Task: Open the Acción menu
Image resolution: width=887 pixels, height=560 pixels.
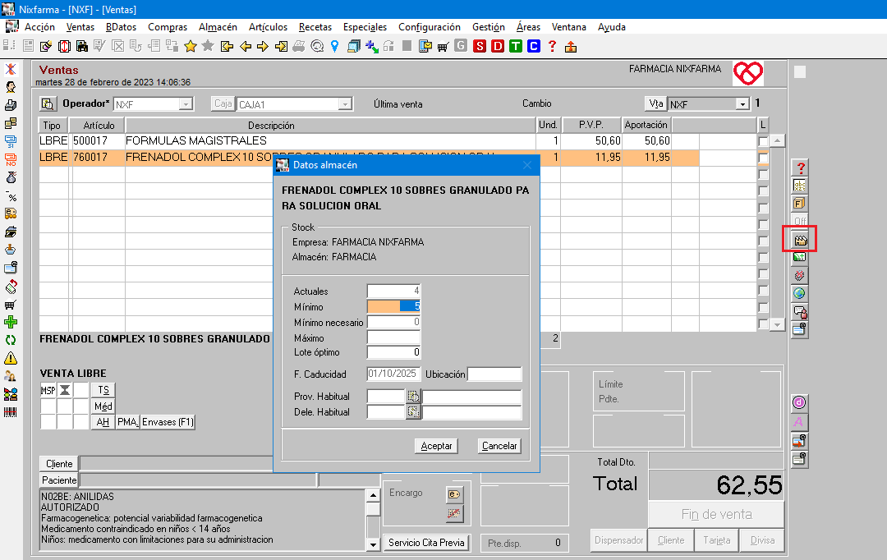Action: (x=39, y=27)
